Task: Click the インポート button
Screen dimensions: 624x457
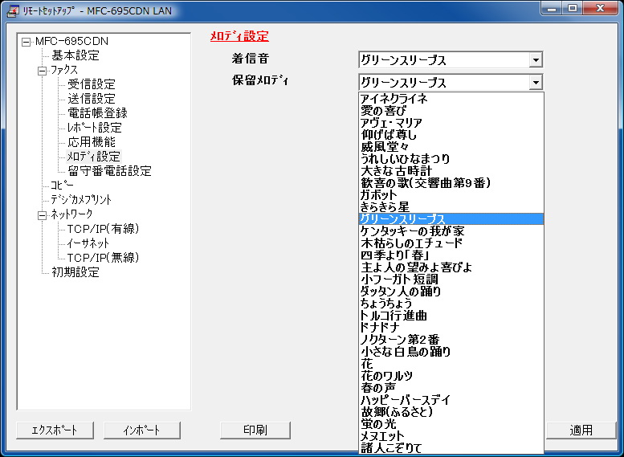Action: click(141, 430)
